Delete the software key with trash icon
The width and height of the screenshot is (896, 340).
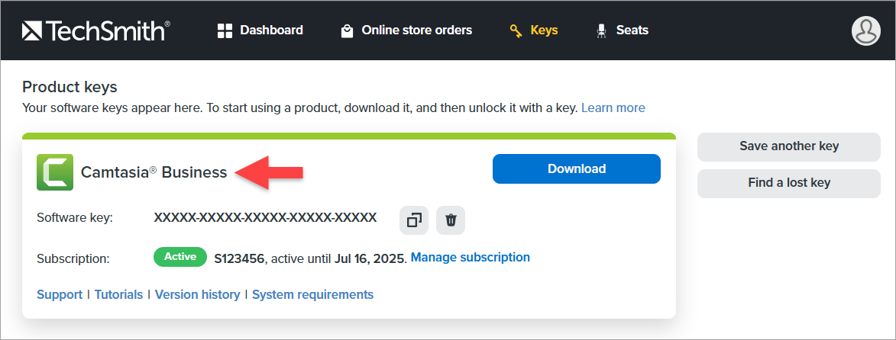click(451, 220)
